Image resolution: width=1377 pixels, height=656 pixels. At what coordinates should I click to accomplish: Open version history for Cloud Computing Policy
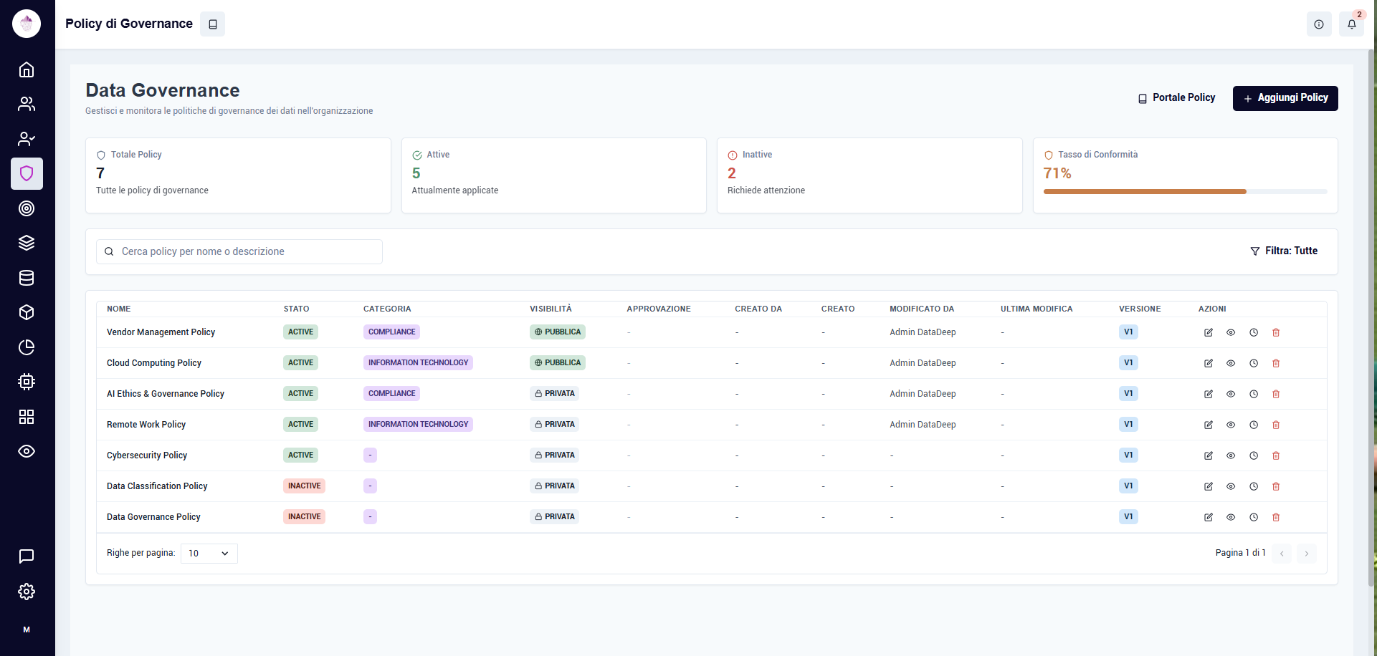[x=1254, y=363]
